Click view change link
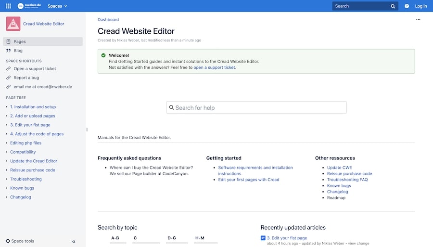Viewport: 433px width, 247px height. coord(358,244)
